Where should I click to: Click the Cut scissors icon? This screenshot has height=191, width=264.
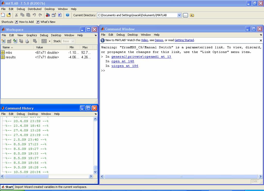point(16,15)
